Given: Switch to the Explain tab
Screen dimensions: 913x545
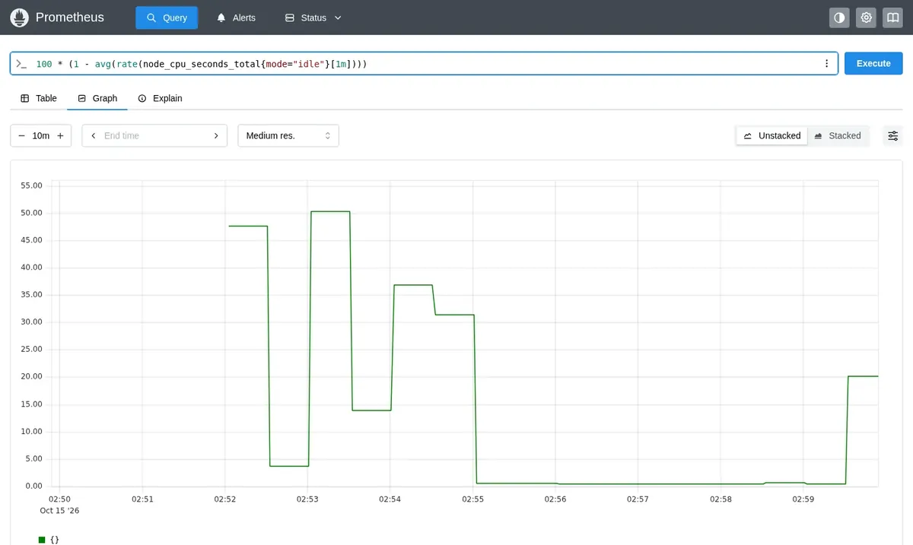Looking at the screenshot, I should point(160,98).
